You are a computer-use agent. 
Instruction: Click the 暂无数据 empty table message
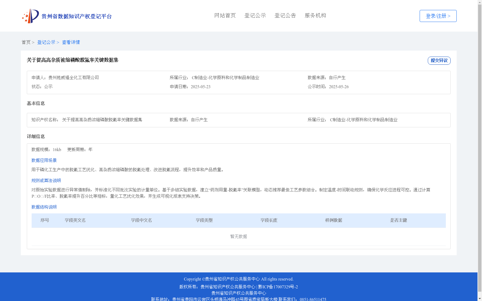coord(239,237)
